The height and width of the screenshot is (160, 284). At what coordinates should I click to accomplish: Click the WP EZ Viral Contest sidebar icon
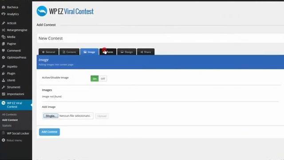(x=3, y=103)
